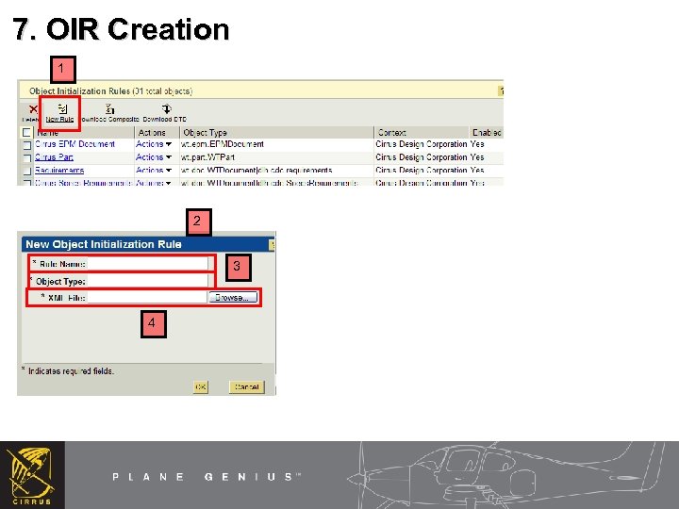Click the wt.epm.EPMDocument object type cell
Viewport: 679px width, 509px height.
(223, 144)
